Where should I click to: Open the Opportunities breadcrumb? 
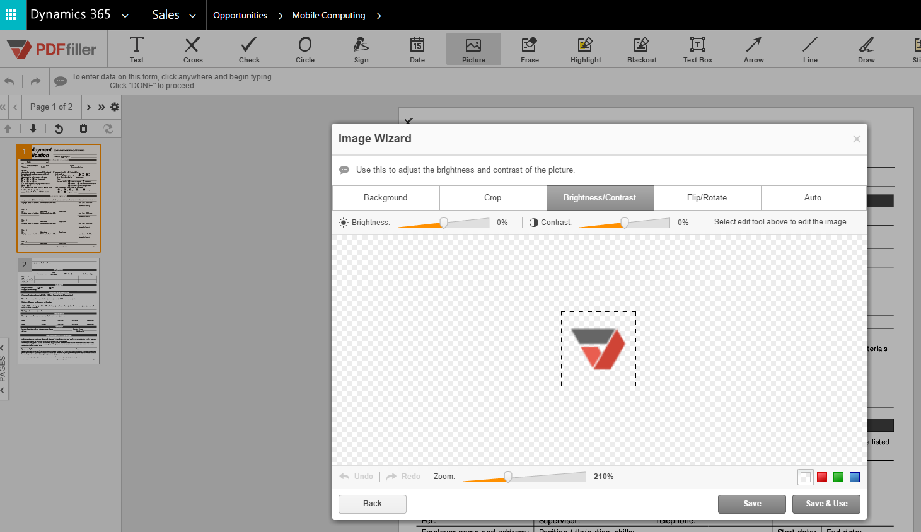(x=240, y=15)
